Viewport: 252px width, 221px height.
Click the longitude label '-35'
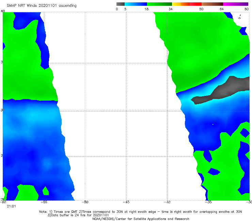pyautogui.click(x=208, y=202)
